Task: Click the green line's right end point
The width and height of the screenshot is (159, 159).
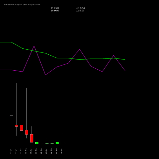Action: 125,59
